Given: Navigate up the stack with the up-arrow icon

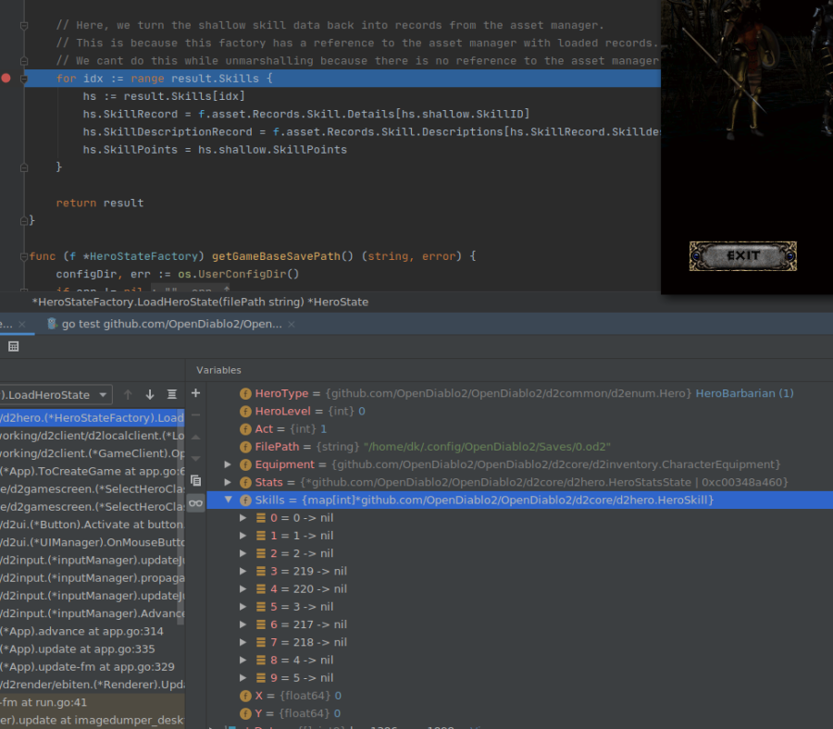Looking at the screenshot, I should pyautogui.click(x=127, y=393).
